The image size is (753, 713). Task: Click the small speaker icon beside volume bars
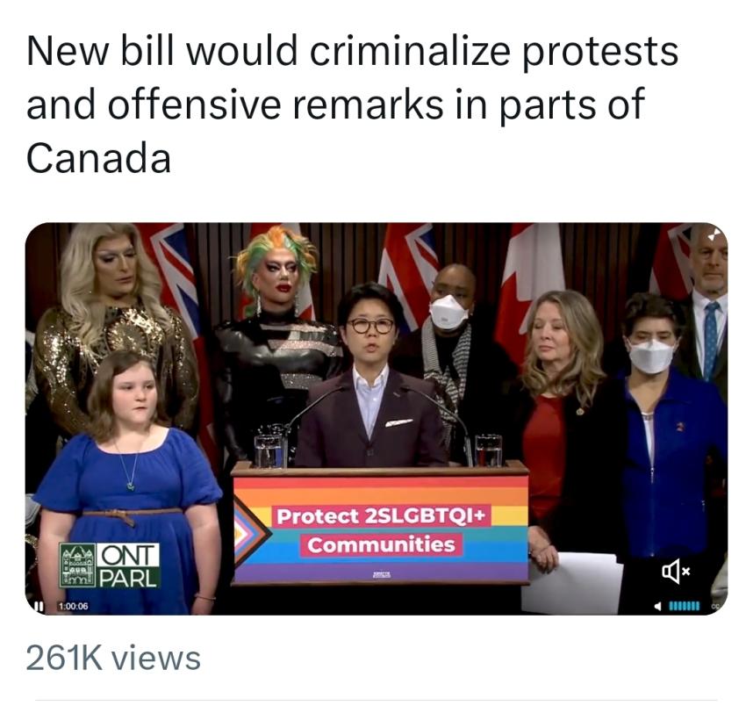click(x=658, y=606)
